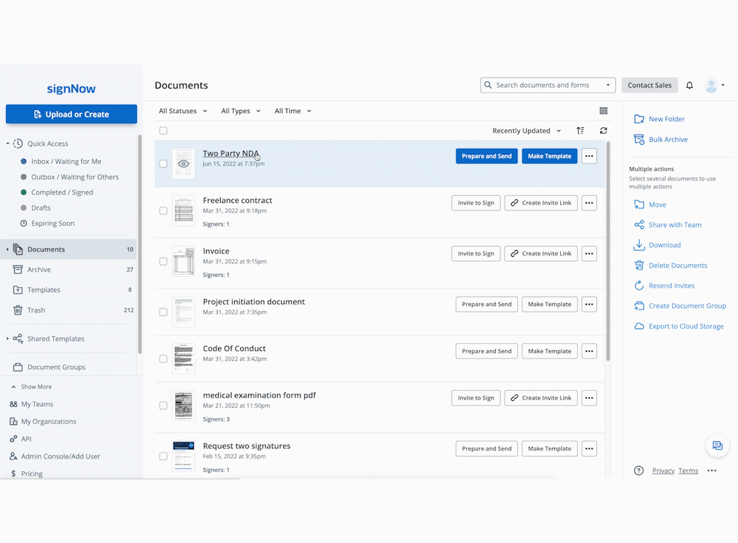The image size is (738, 543).
Task: Click the Download arrow icon
Action: tap(639, 245)
